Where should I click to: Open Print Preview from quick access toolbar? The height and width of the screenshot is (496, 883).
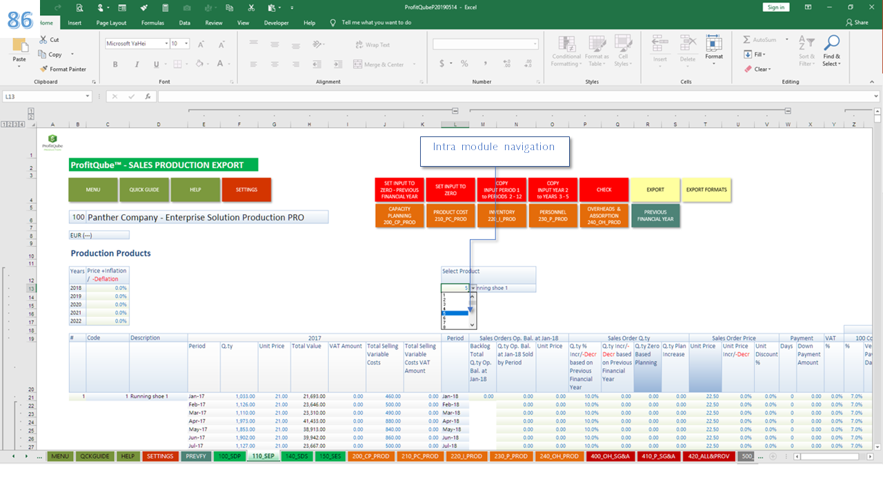pyautogui.click(x=80, y=8)
